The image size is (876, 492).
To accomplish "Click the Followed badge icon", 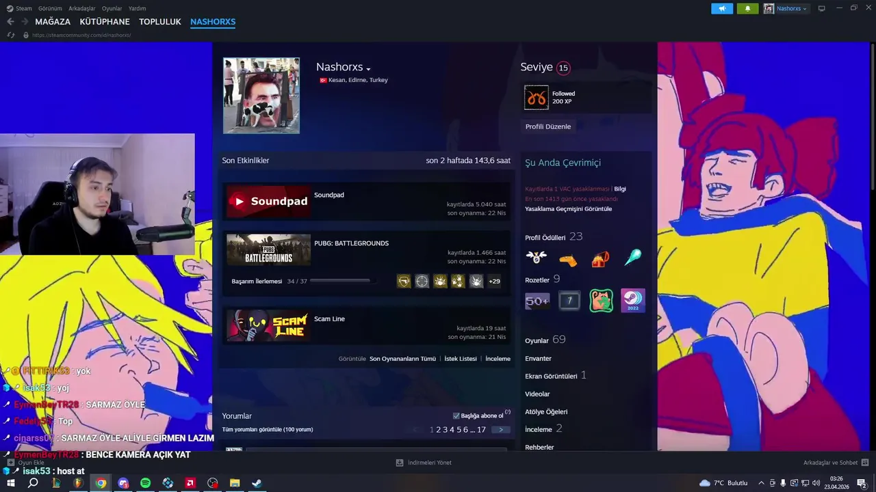I will click(x=537, y=98).
